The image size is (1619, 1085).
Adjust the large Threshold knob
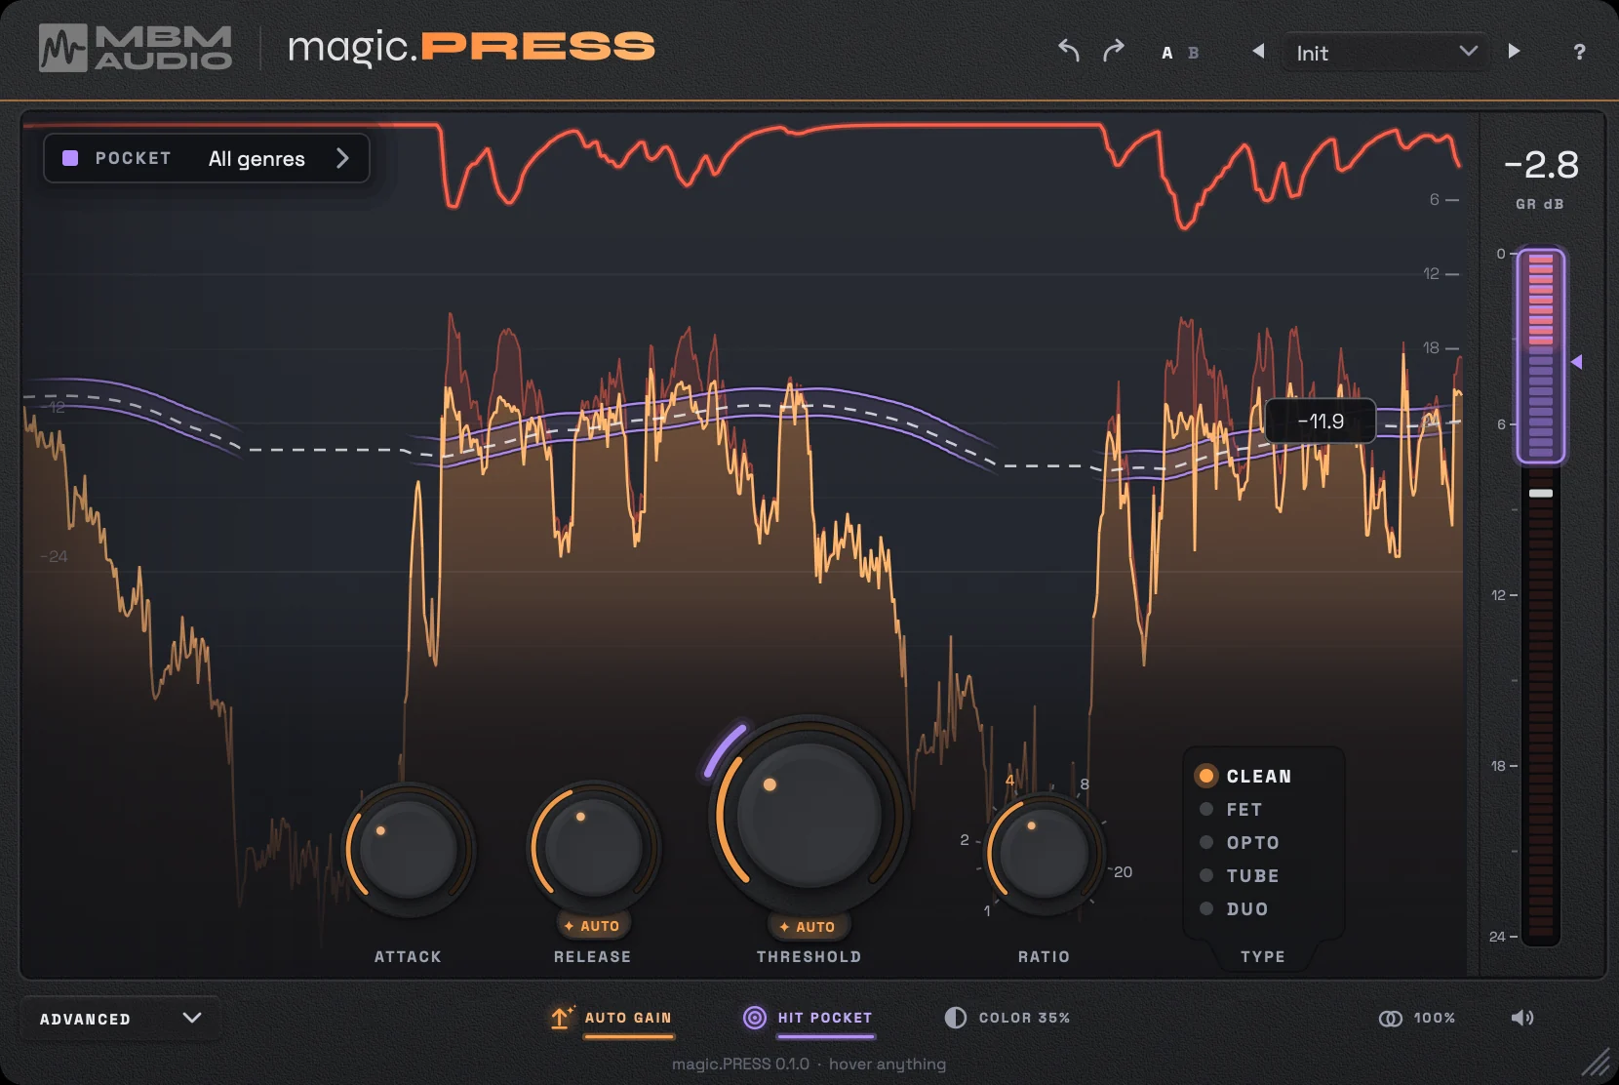click(x=809, y=816)
